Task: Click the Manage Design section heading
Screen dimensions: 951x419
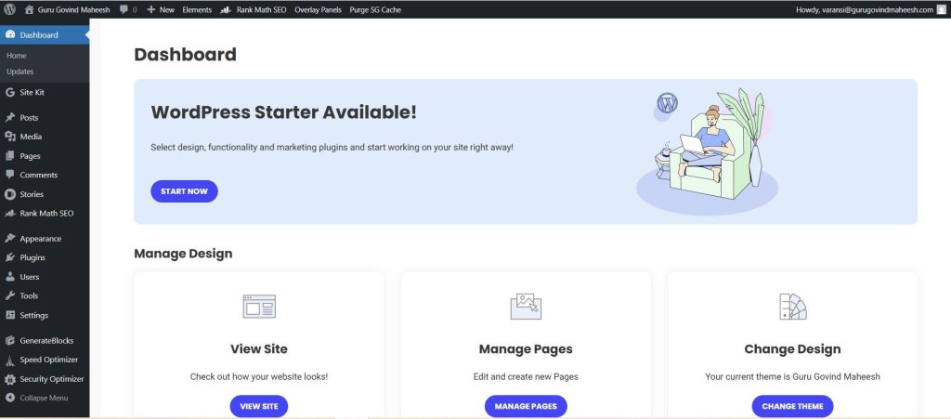Action: click(x=183, y=254)
